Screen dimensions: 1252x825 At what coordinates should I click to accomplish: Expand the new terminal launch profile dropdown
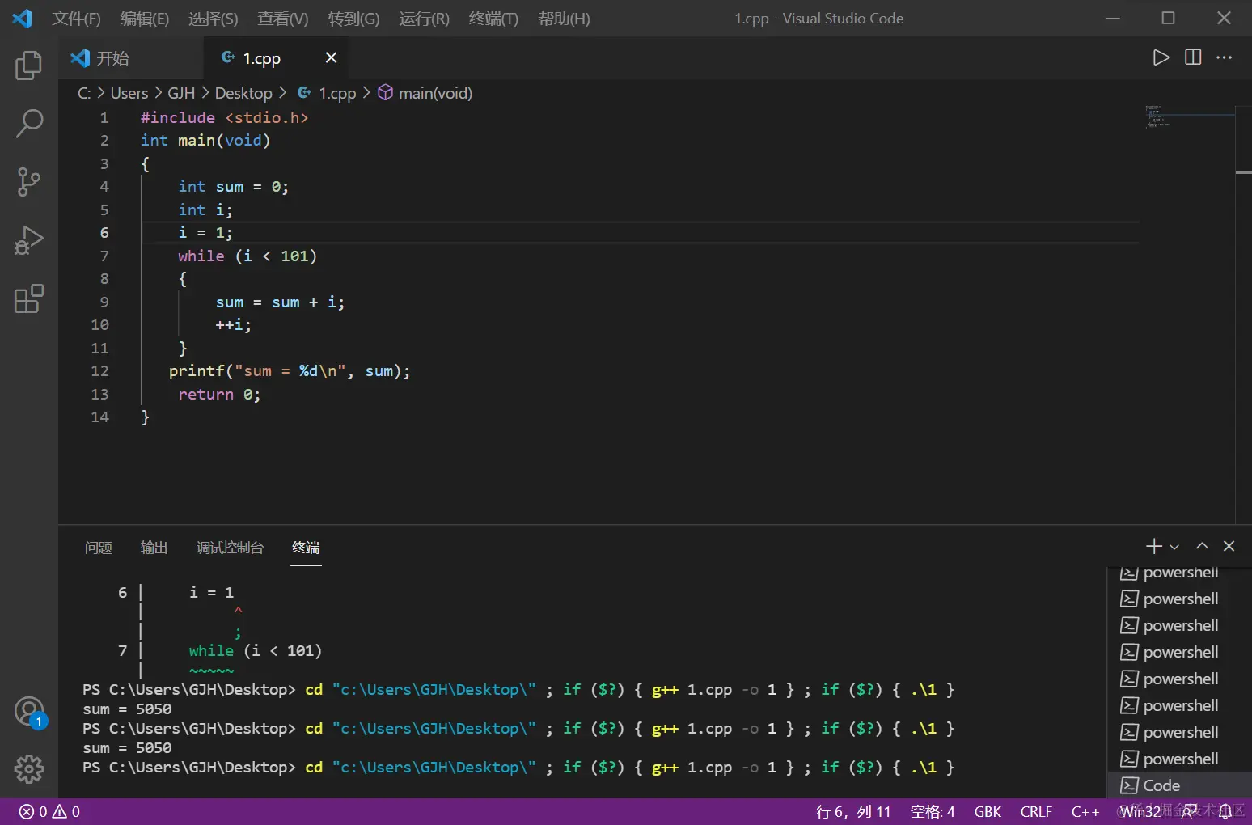point(1174,548)
